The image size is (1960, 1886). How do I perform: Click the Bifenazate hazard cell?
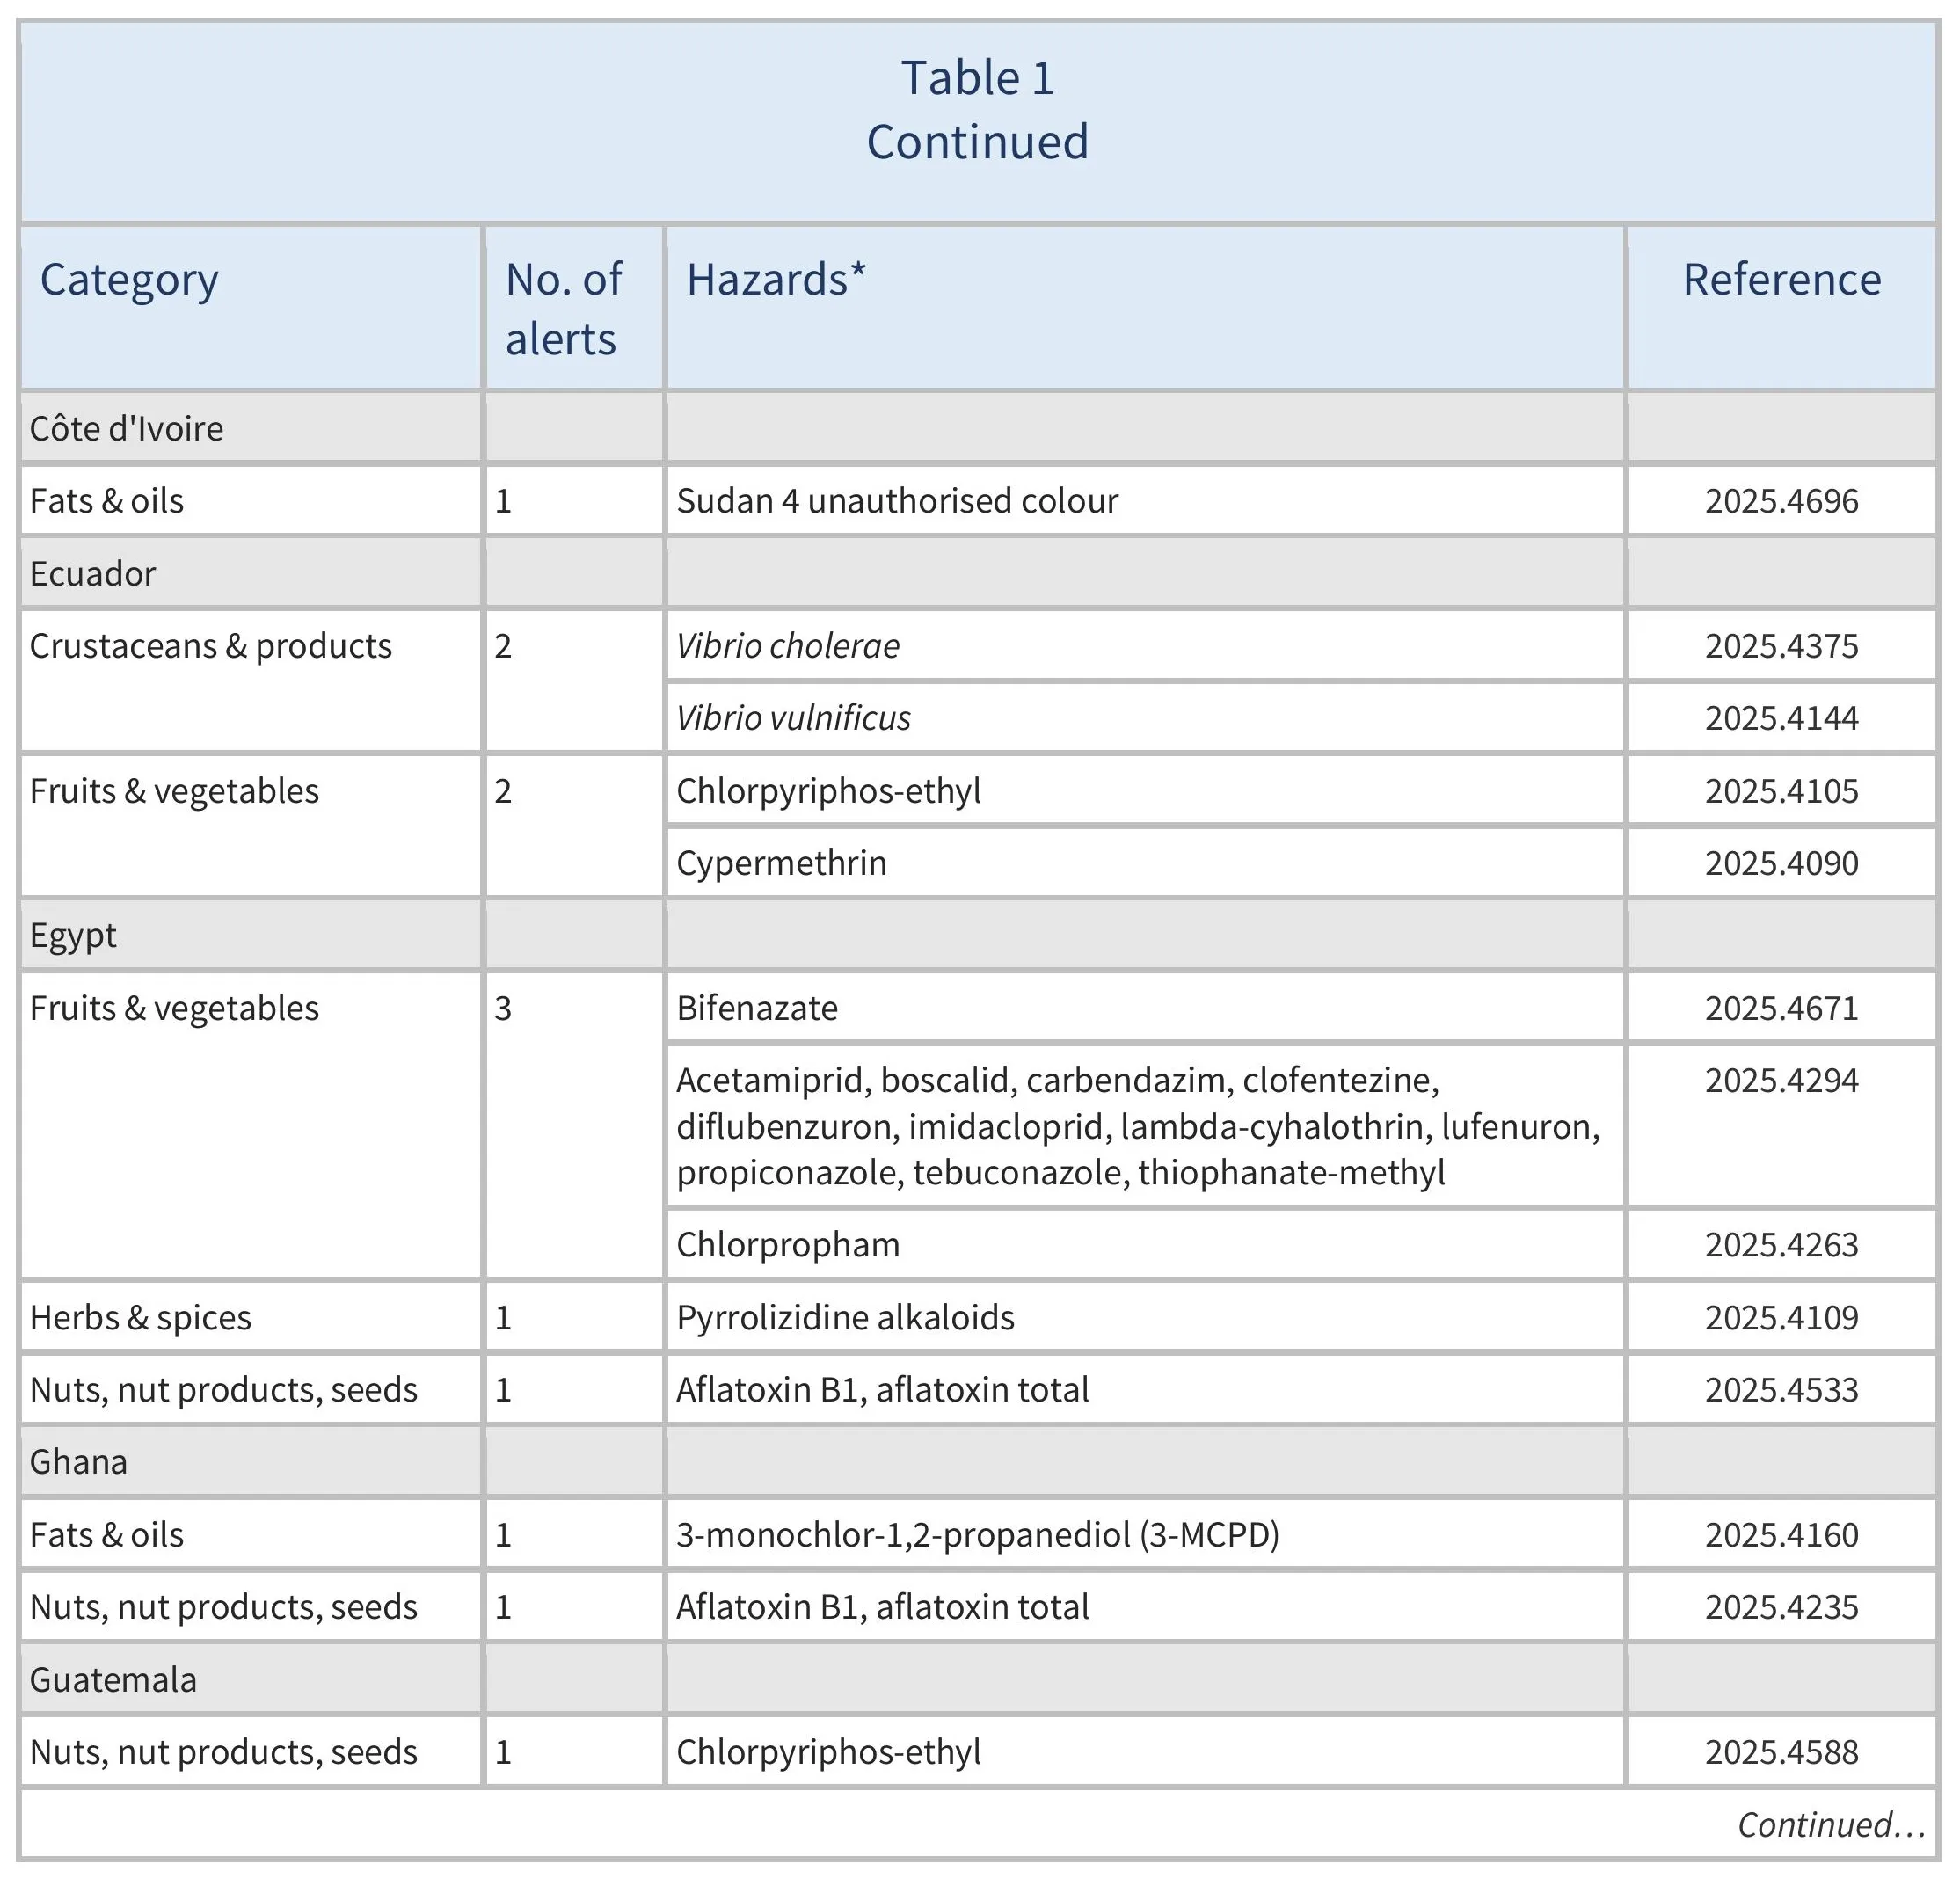[757, 1007]
